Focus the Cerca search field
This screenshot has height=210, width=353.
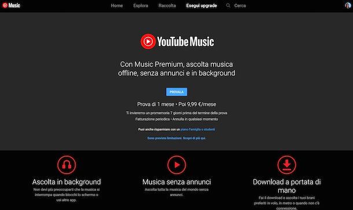240,6
